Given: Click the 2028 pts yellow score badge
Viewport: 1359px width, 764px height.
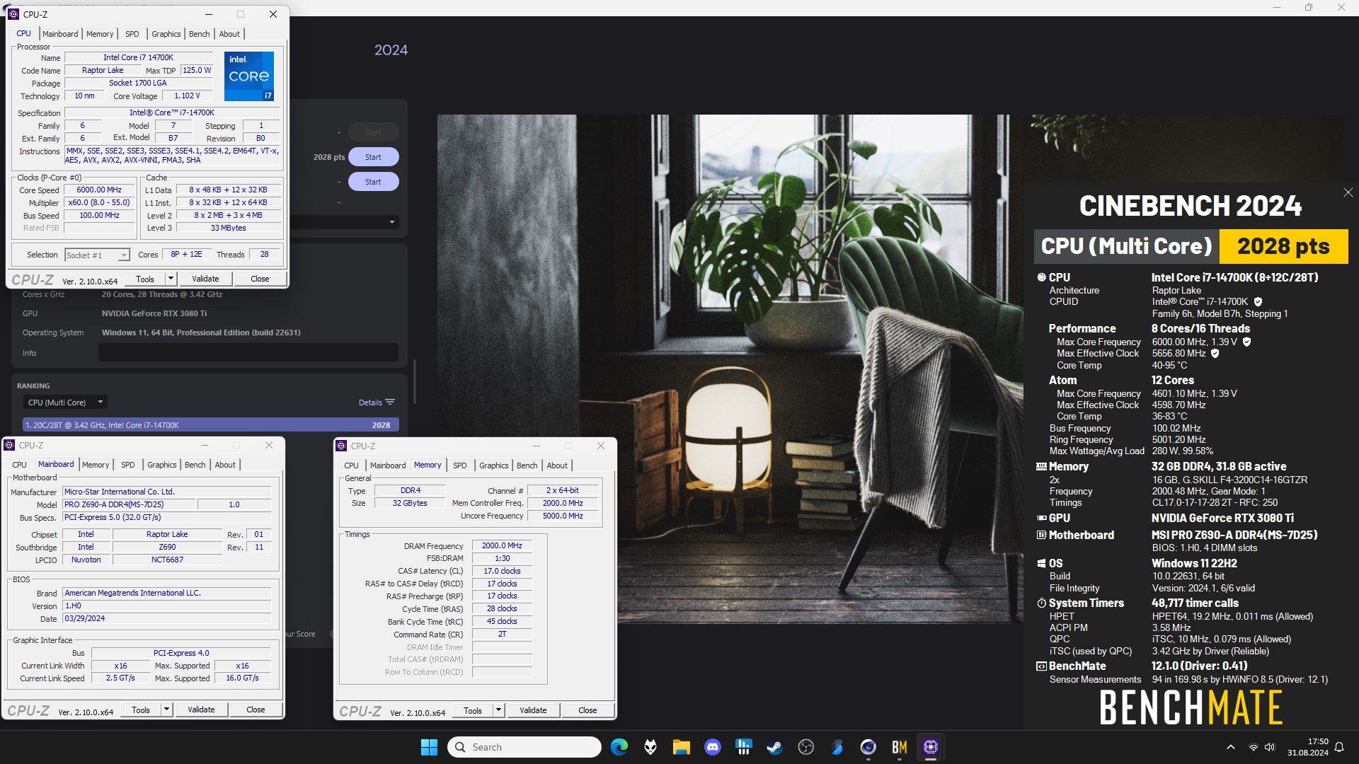Looking at the screenshot, I should [x=1283, y=246].
